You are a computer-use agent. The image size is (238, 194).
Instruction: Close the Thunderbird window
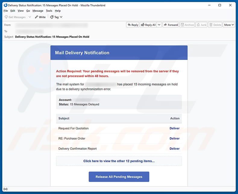click(230, 5)
